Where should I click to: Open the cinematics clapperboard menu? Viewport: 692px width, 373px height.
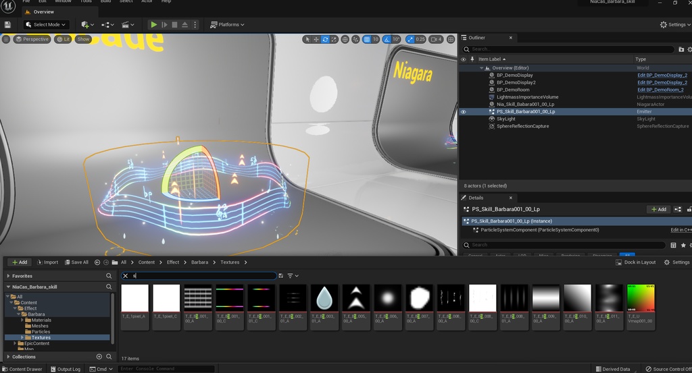126,25
